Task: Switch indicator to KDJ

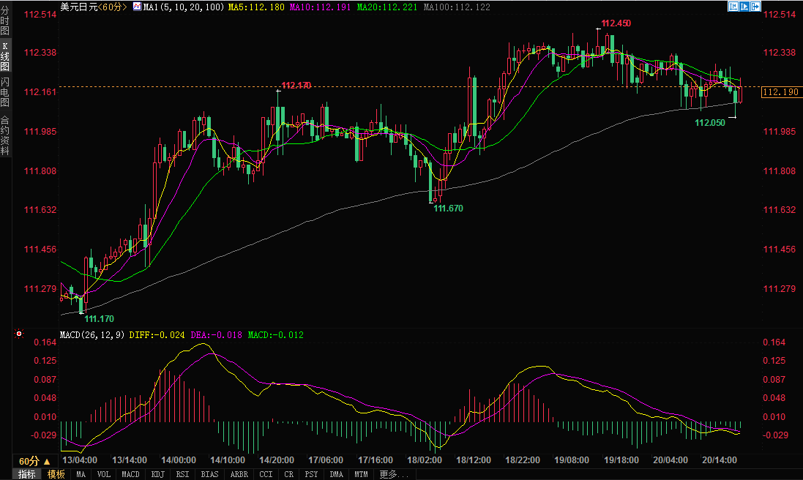Action: (x=158, y=474)
